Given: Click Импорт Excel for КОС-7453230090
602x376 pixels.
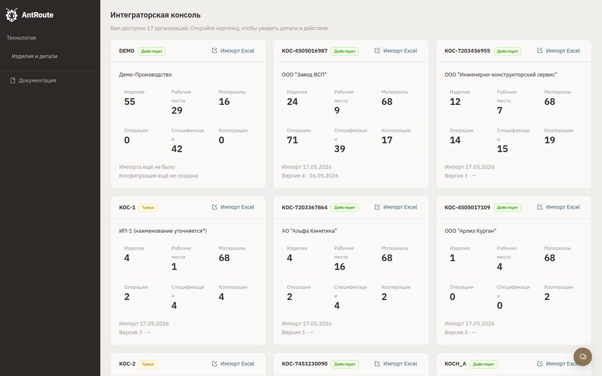Looking at the screenshot, I should pos(396,363).
